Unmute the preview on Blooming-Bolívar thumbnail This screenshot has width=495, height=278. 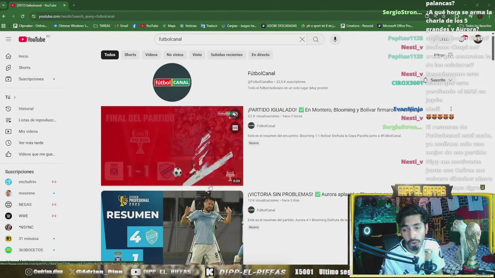coord(235,114)
